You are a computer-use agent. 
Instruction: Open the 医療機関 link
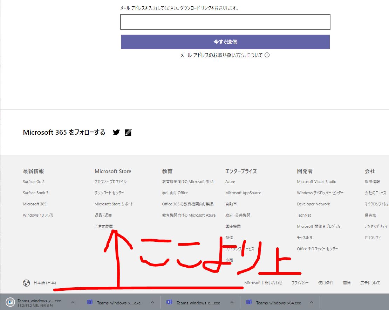(x=233, y=226)
